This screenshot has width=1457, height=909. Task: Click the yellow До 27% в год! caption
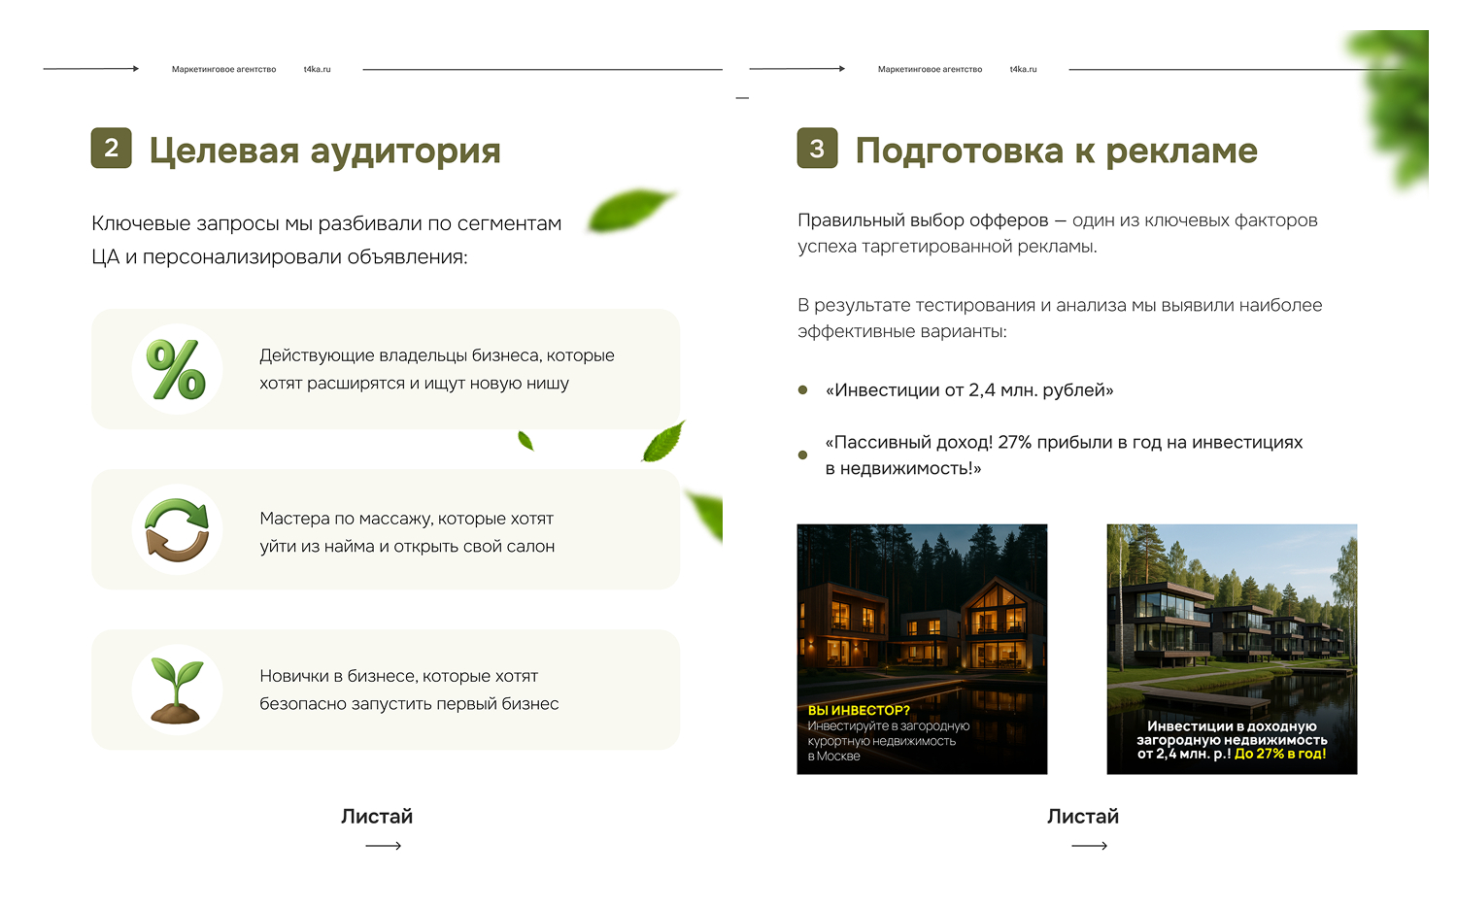click(x=1280, y=754)
